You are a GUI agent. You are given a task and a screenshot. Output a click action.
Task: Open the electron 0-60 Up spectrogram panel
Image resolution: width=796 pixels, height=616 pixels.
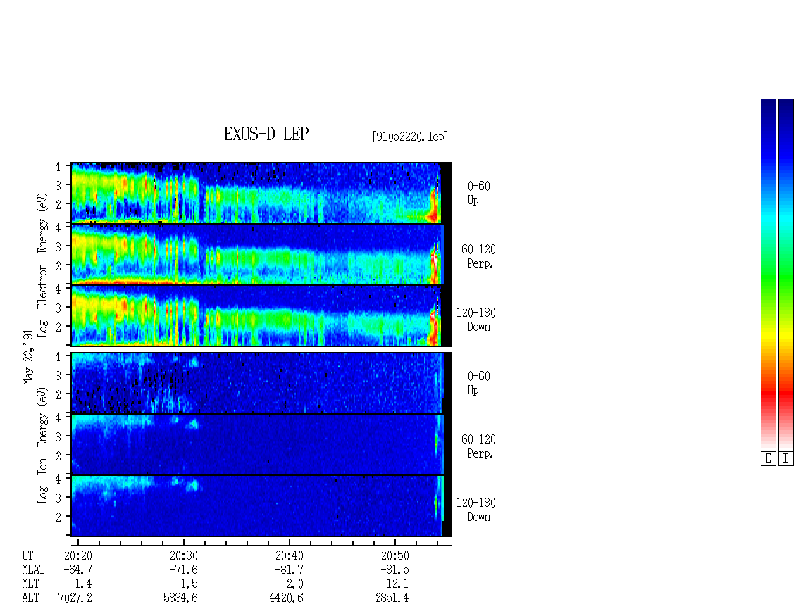coord(261,193)
